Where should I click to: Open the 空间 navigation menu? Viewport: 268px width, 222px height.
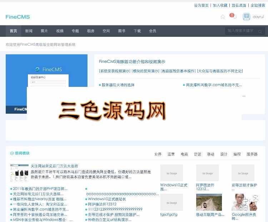tap(106, 31)
